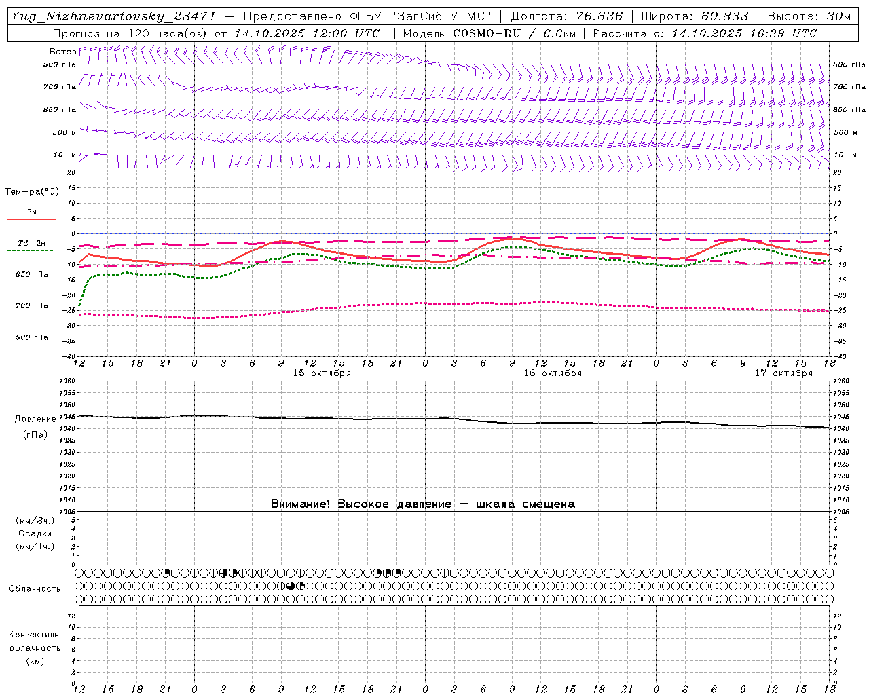
Task: Click the '15 октября' date label
Action: coord(322,373)
